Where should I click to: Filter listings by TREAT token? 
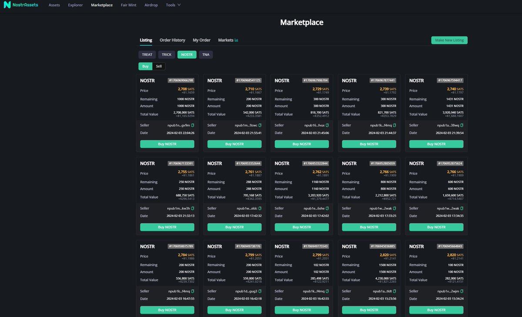pos(147,54)
